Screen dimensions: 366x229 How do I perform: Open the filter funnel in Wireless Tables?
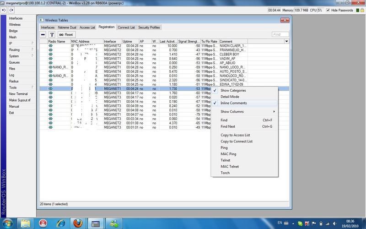tap(52, 34)
